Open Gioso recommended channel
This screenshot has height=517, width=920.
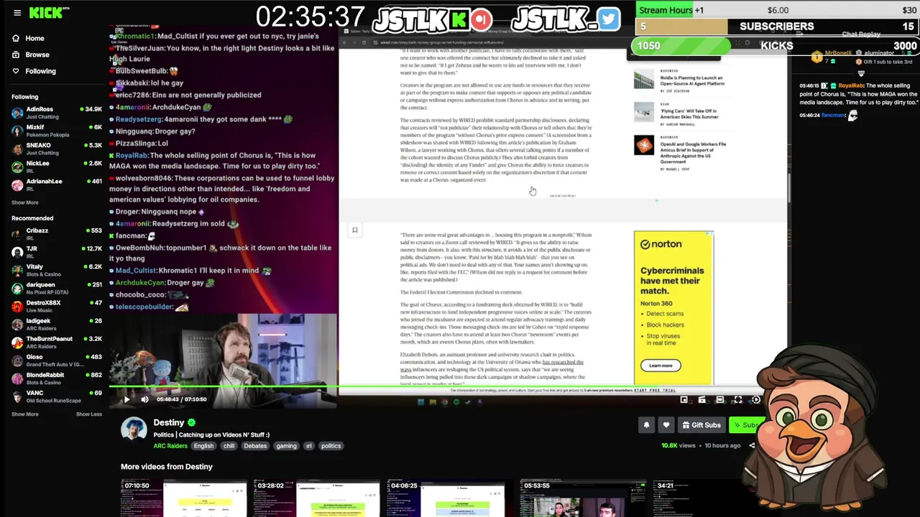coord(56,360)
